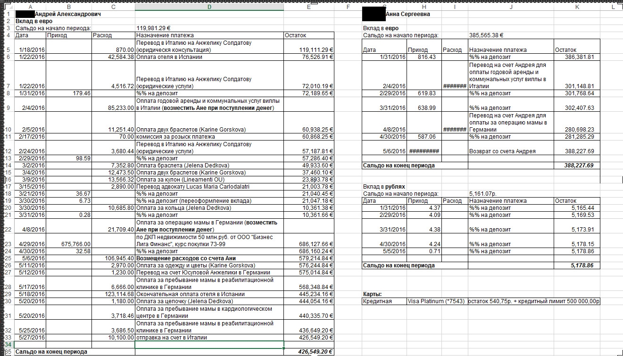Select the column A header
The width and height of the screenshot is (623, 356).
[30, 7]
